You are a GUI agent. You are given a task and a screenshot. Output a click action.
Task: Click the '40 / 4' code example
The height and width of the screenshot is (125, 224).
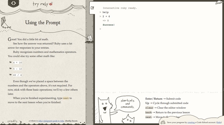click(x=17, y=75)
